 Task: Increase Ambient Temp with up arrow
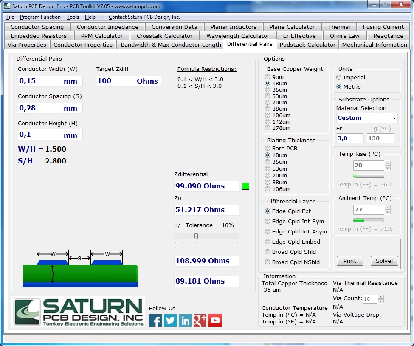click(388, 208)
